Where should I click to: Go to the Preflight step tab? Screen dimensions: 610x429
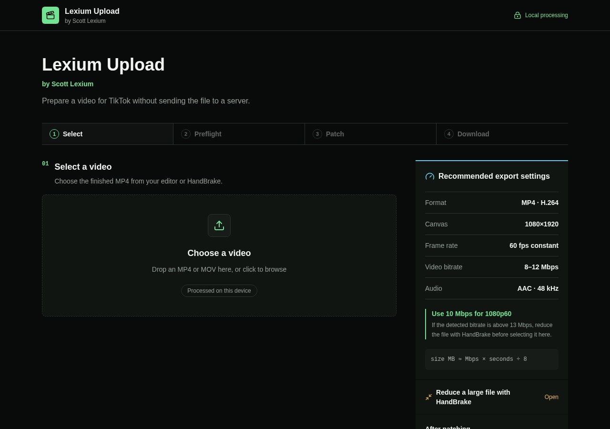click(x=239, y=134)
